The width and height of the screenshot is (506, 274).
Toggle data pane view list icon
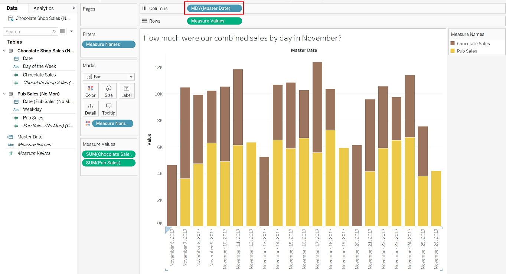click(62, 32)
